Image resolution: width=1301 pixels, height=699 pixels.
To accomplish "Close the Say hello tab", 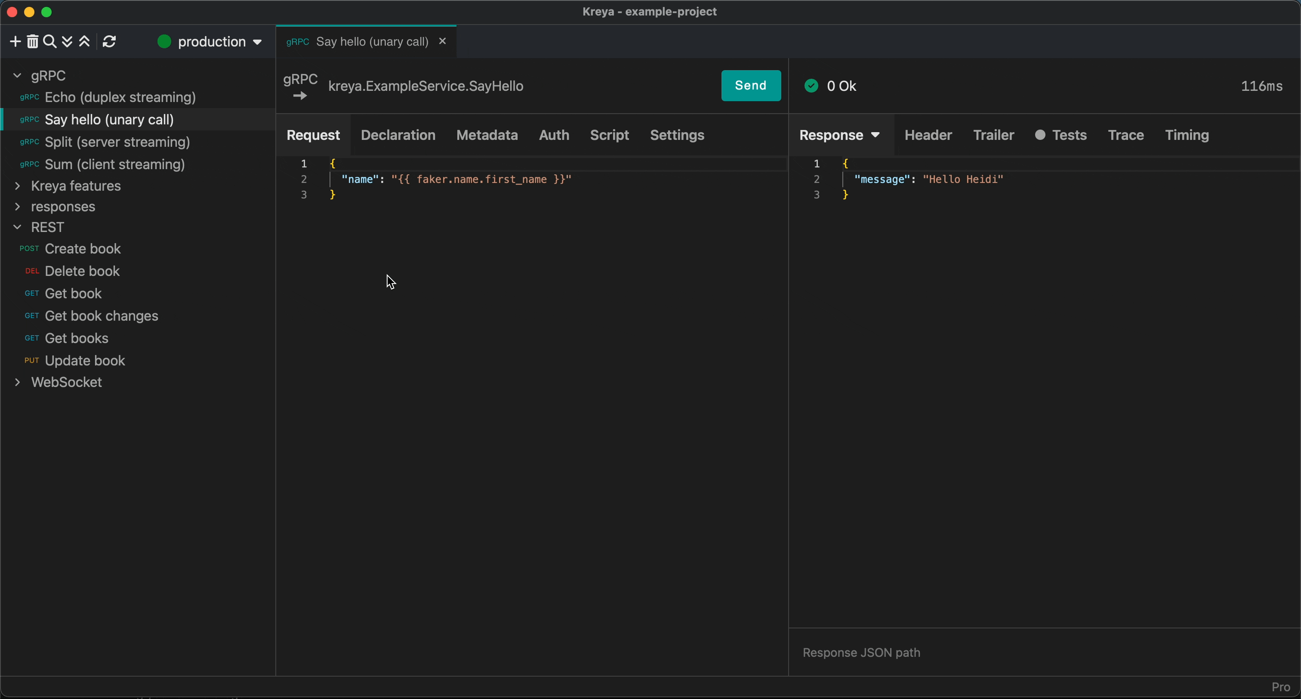I will [442, 41].
